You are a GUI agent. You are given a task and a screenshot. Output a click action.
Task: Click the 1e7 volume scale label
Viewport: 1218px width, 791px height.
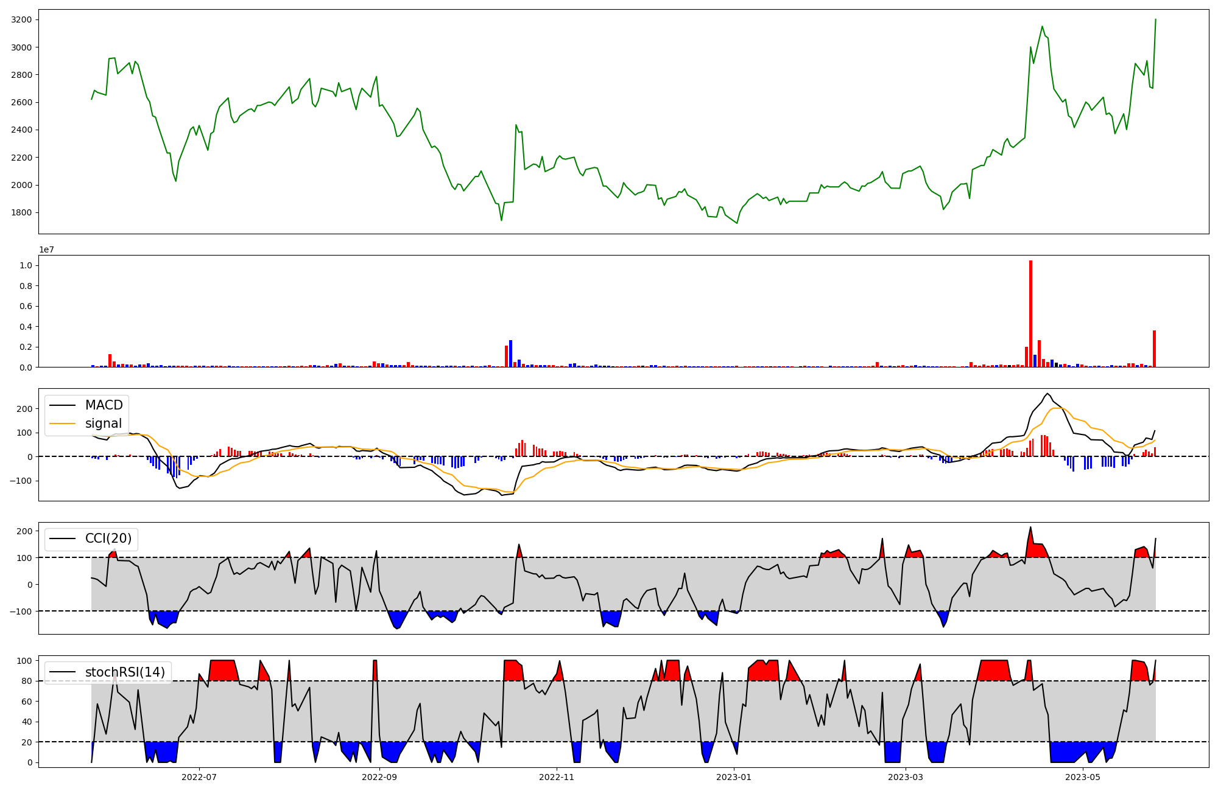click(x=47, y=249)
